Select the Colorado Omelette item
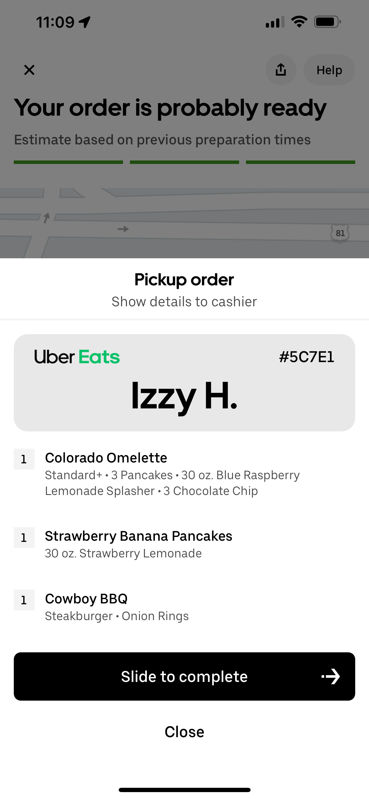Image resolution: width=369 pixels, height=799 pixels. [x=106, y=458]
